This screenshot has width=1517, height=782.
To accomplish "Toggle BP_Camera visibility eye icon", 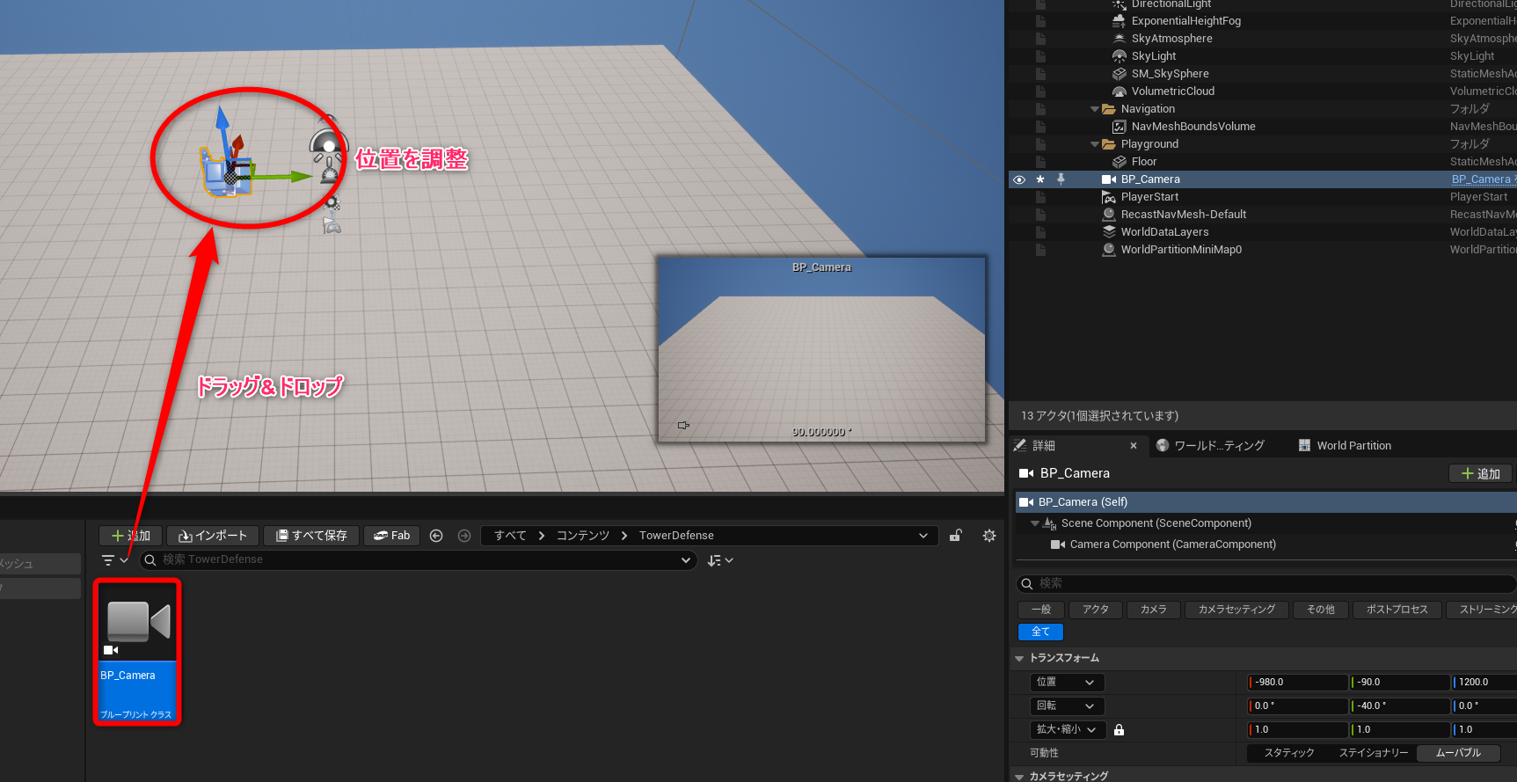I will click(1019, 179).
